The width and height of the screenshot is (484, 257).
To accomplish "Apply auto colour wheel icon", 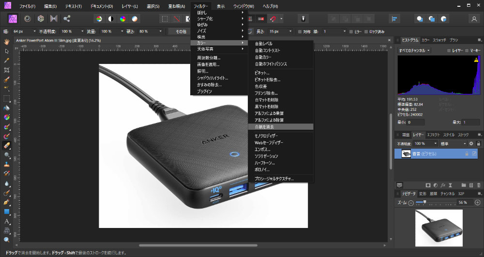I will pyautogui.click(x=123, y=19).
